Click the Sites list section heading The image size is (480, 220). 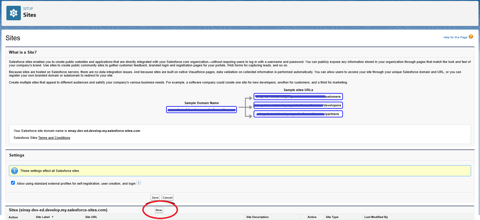pos(58,210)
